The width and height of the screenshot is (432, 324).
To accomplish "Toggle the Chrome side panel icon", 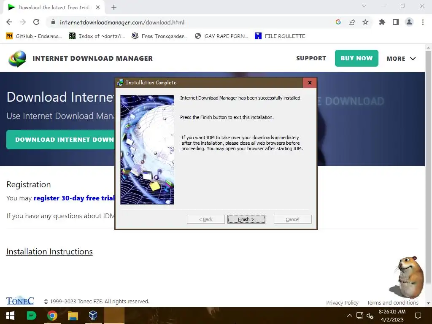I will [396, 22].
